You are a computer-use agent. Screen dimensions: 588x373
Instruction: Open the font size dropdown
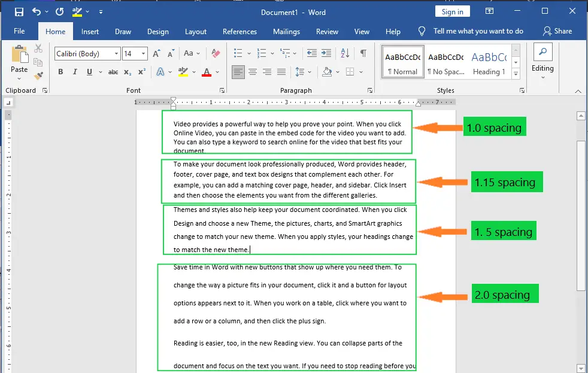pyautogui.click(x=143, y=53)
